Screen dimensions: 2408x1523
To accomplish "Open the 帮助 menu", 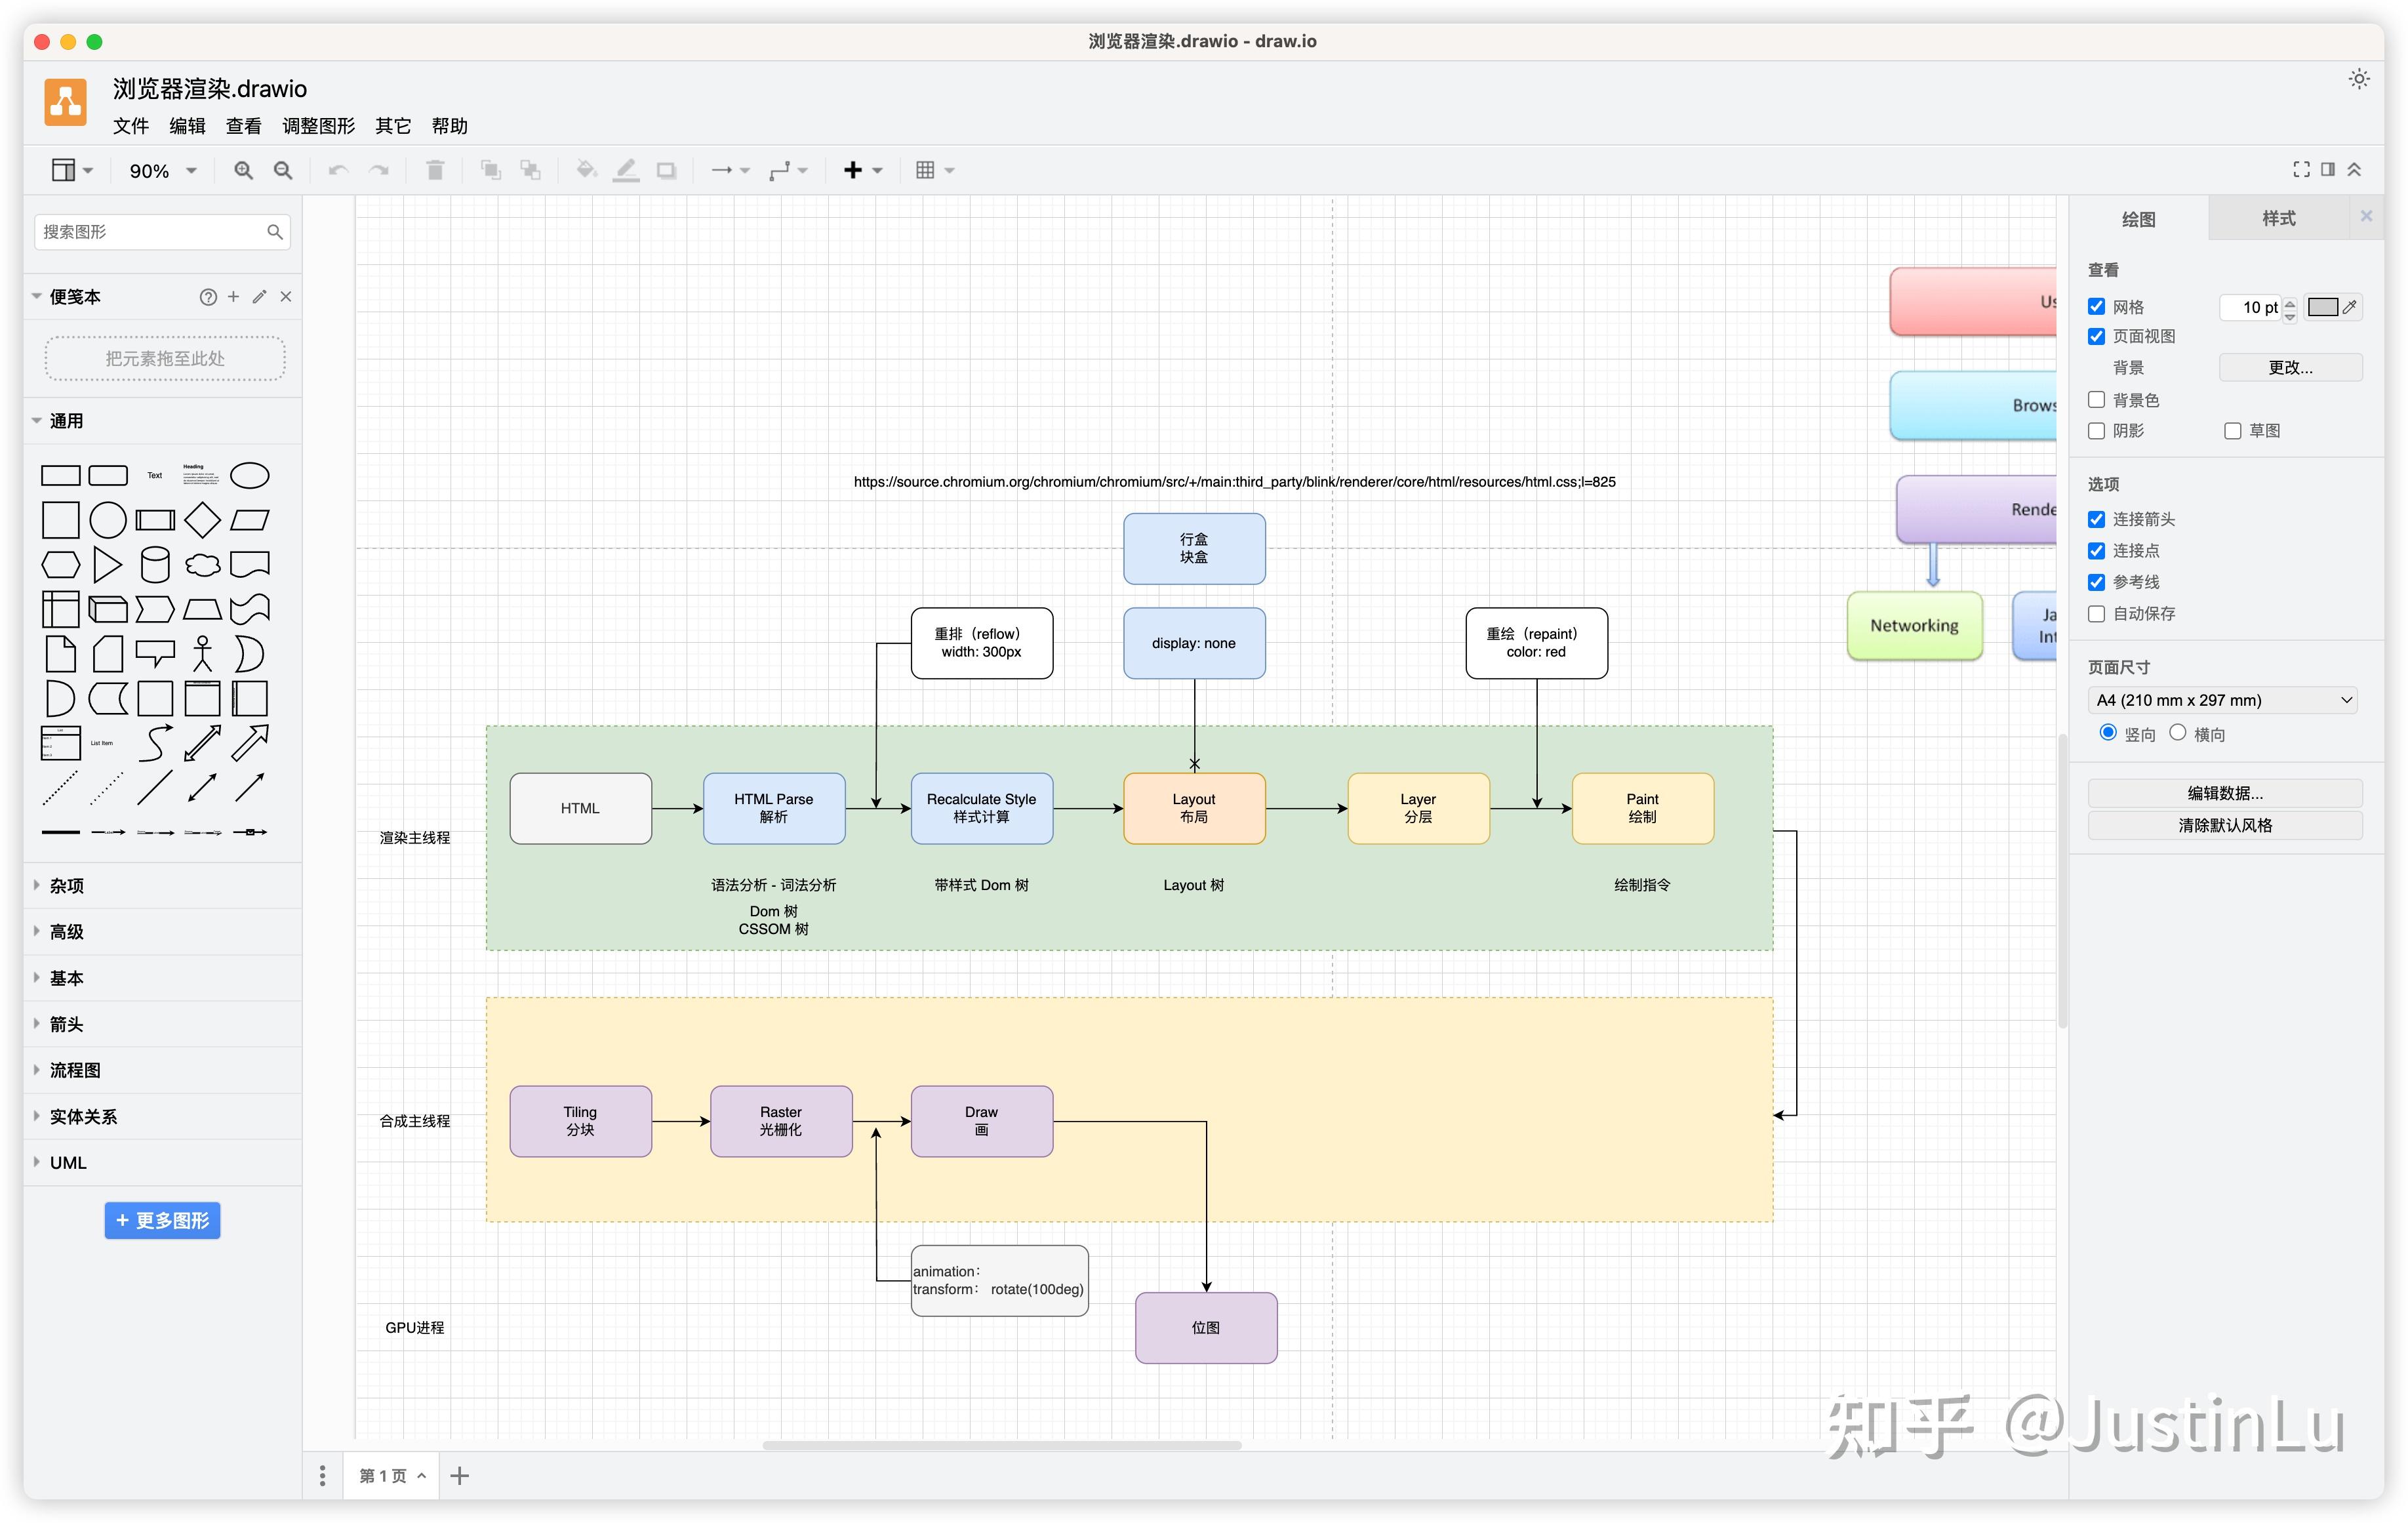I will (449, 126).
